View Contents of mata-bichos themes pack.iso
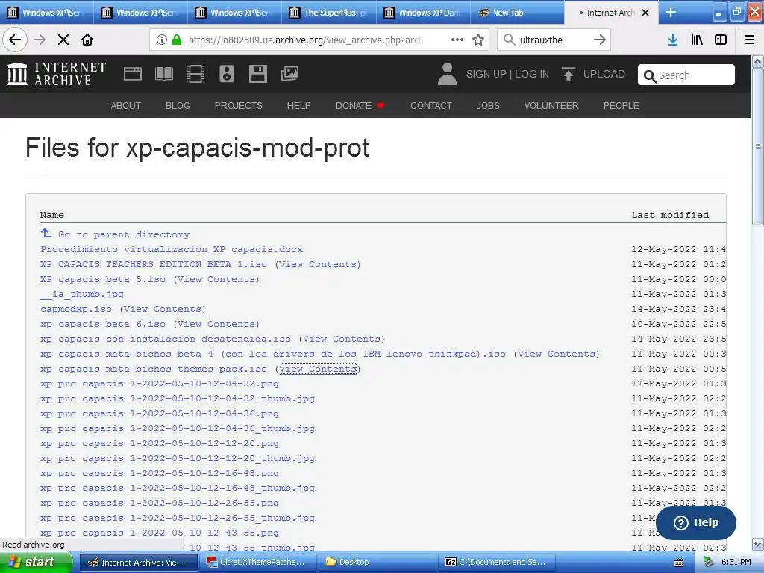 [x=318, y=369]
